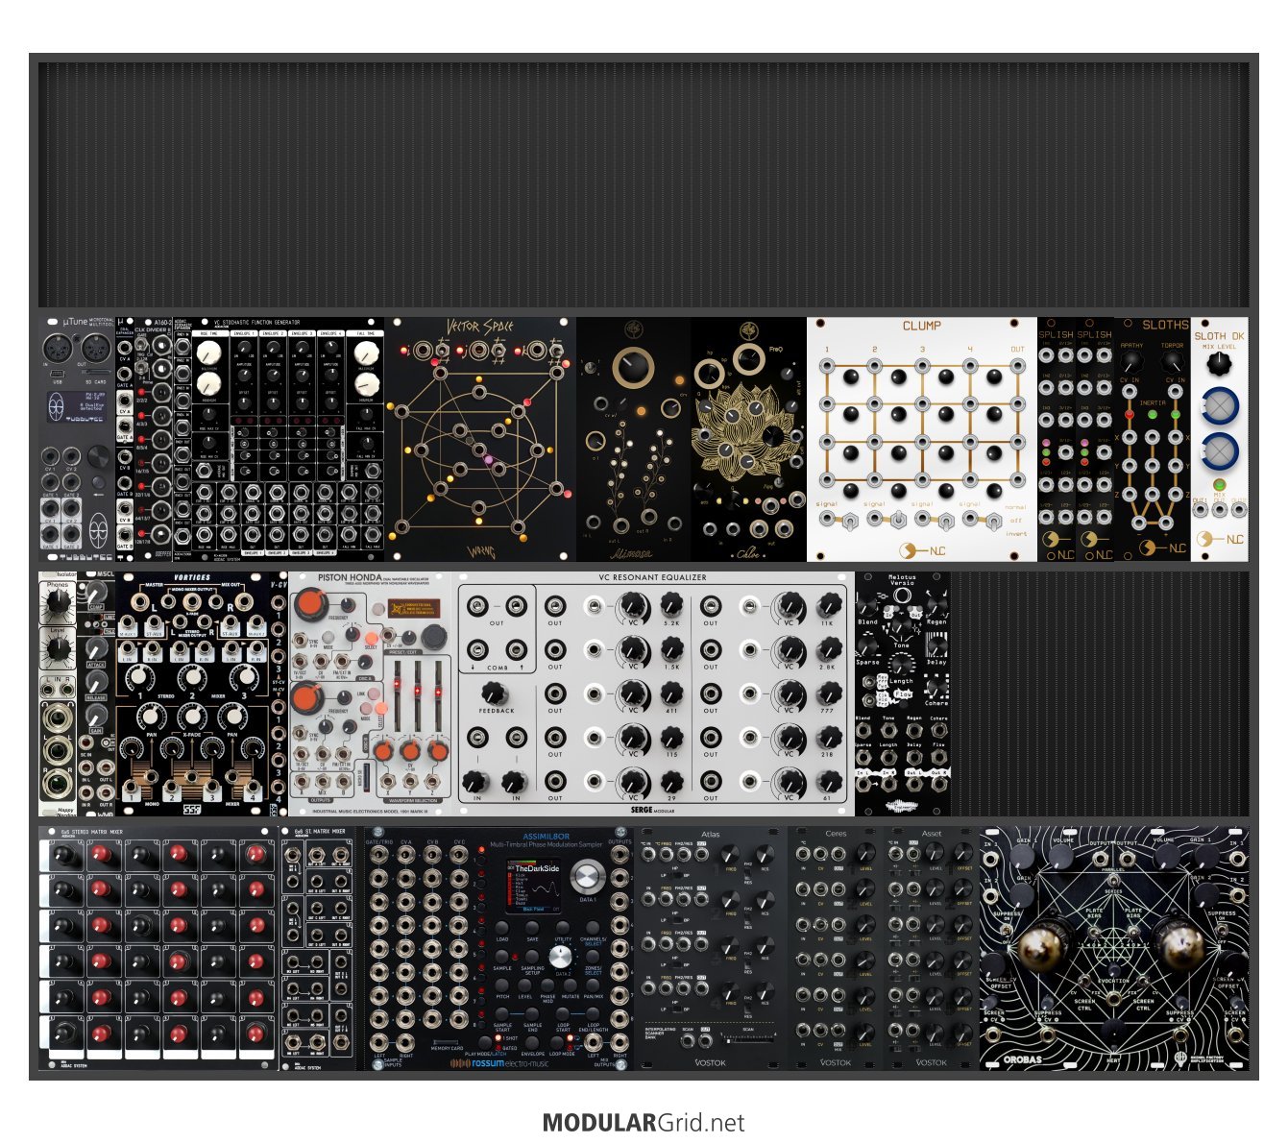
Task: Turn the 11K band knob on Resonant Equalizer
Action: coord(829,604)
